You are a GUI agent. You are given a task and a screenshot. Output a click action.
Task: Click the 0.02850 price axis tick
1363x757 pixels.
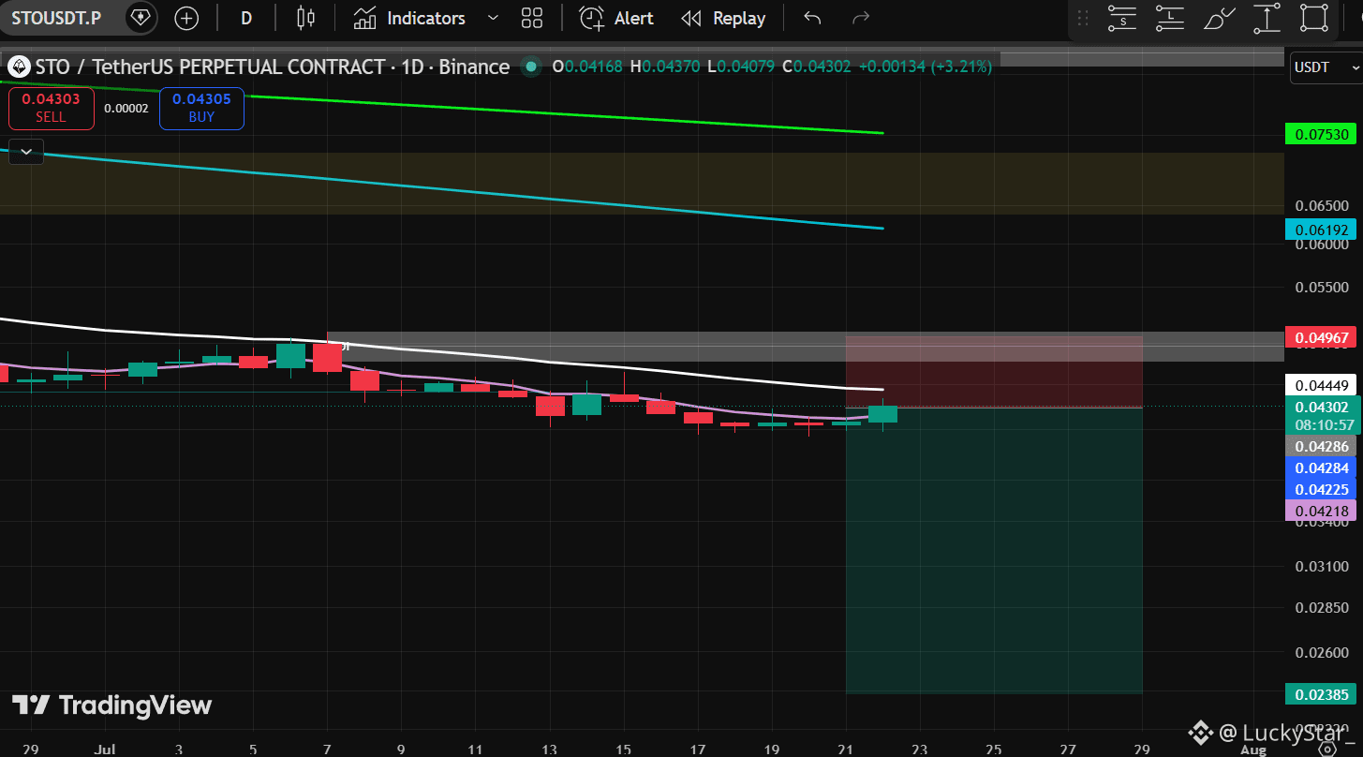1322,608
